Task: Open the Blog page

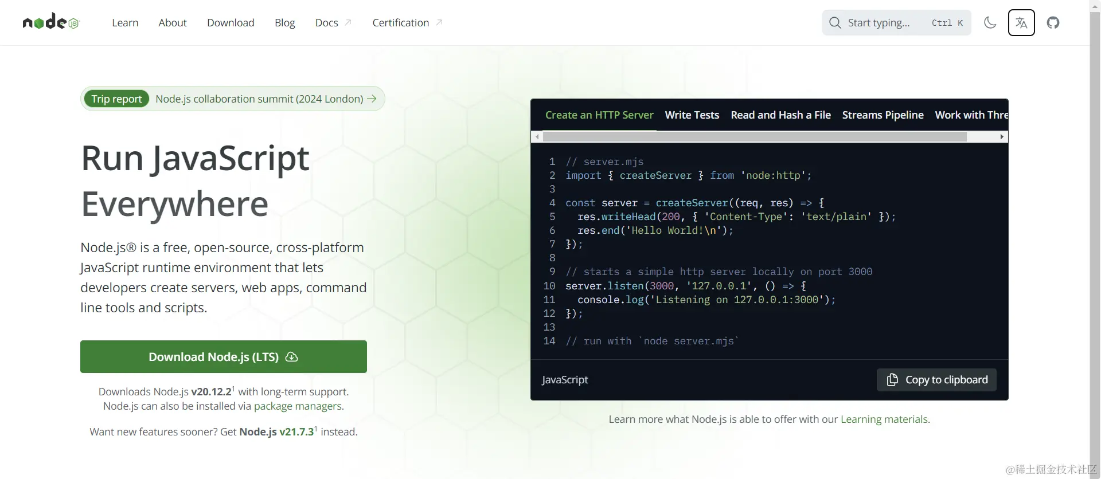Action: pyautogui.click(x=284, y=23)
